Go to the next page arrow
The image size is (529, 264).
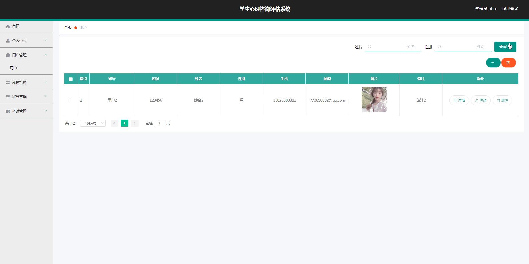point(135,123)
